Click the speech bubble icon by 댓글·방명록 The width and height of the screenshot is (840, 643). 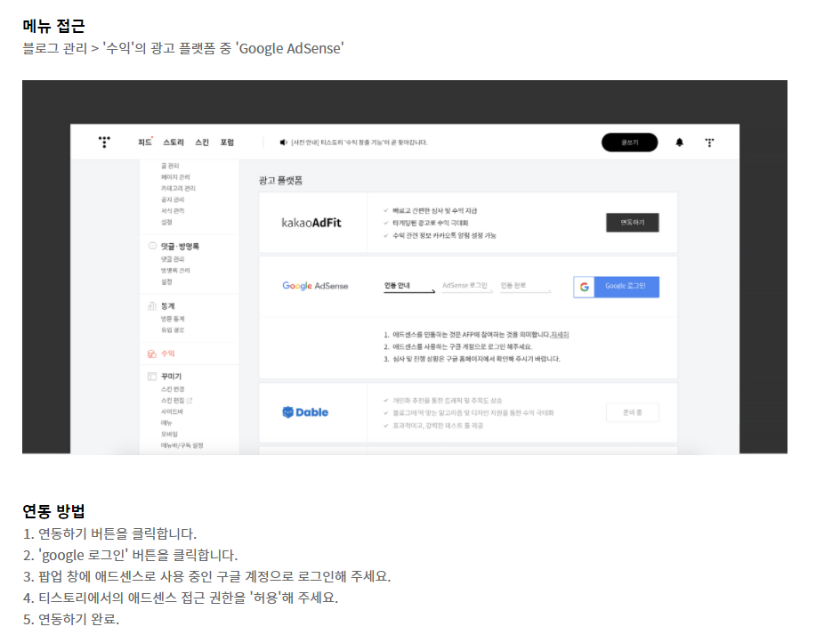tap(152, 246)
